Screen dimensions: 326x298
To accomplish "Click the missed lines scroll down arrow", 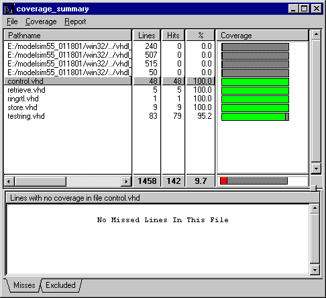I will (315, 270).
